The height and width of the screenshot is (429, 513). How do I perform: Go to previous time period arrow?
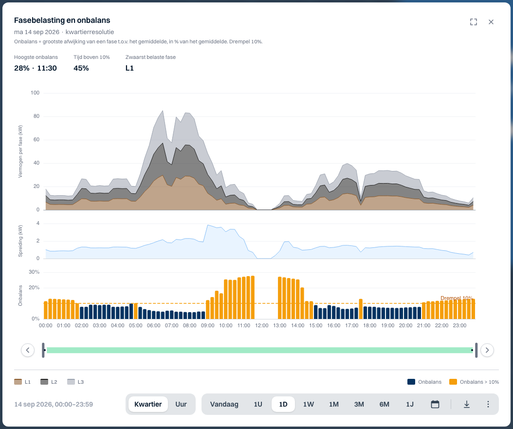pyautogui.click(x=28, y=350)
